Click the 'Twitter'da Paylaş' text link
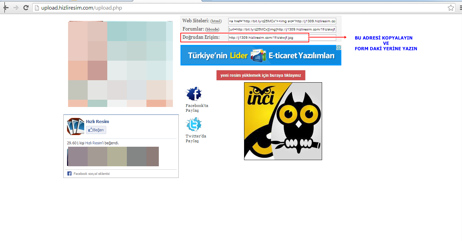 click(196, 138)
